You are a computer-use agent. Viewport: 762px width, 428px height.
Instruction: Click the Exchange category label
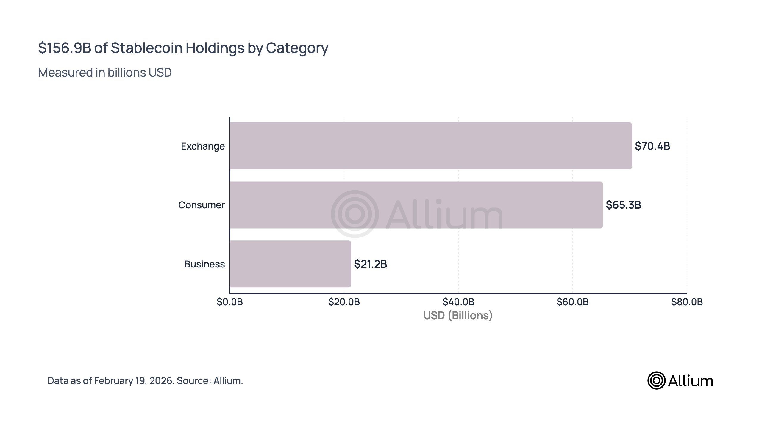(203, 146)
